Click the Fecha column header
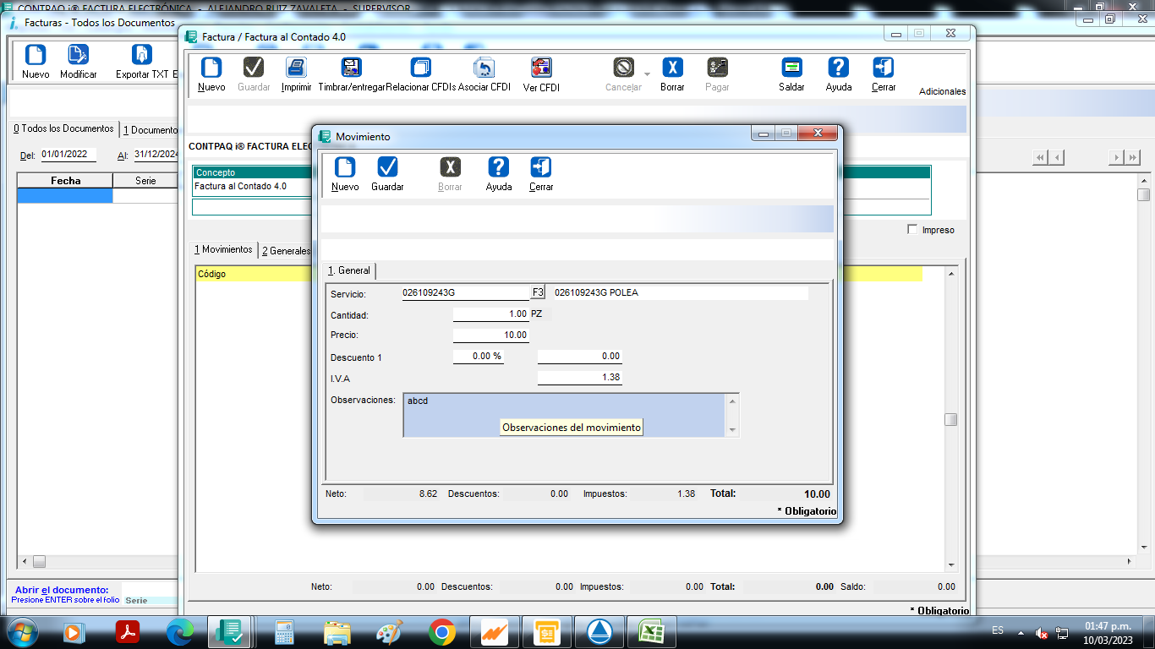 65,181
